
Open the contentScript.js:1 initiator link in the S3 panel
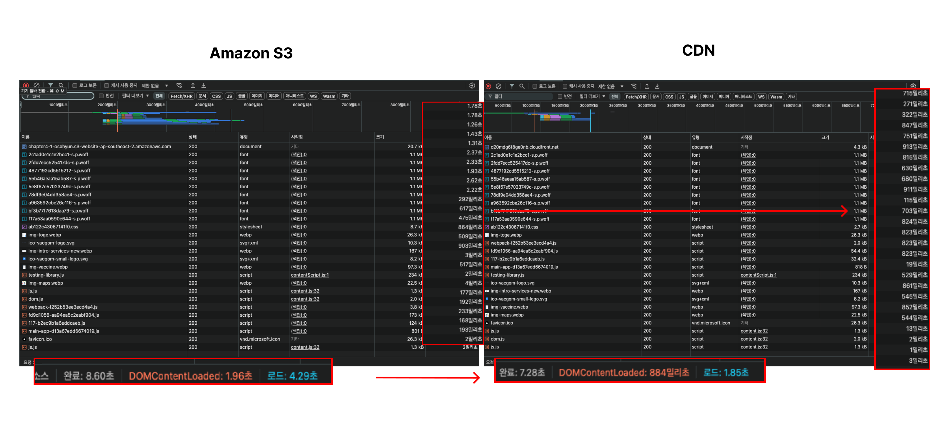click(309, 275)
